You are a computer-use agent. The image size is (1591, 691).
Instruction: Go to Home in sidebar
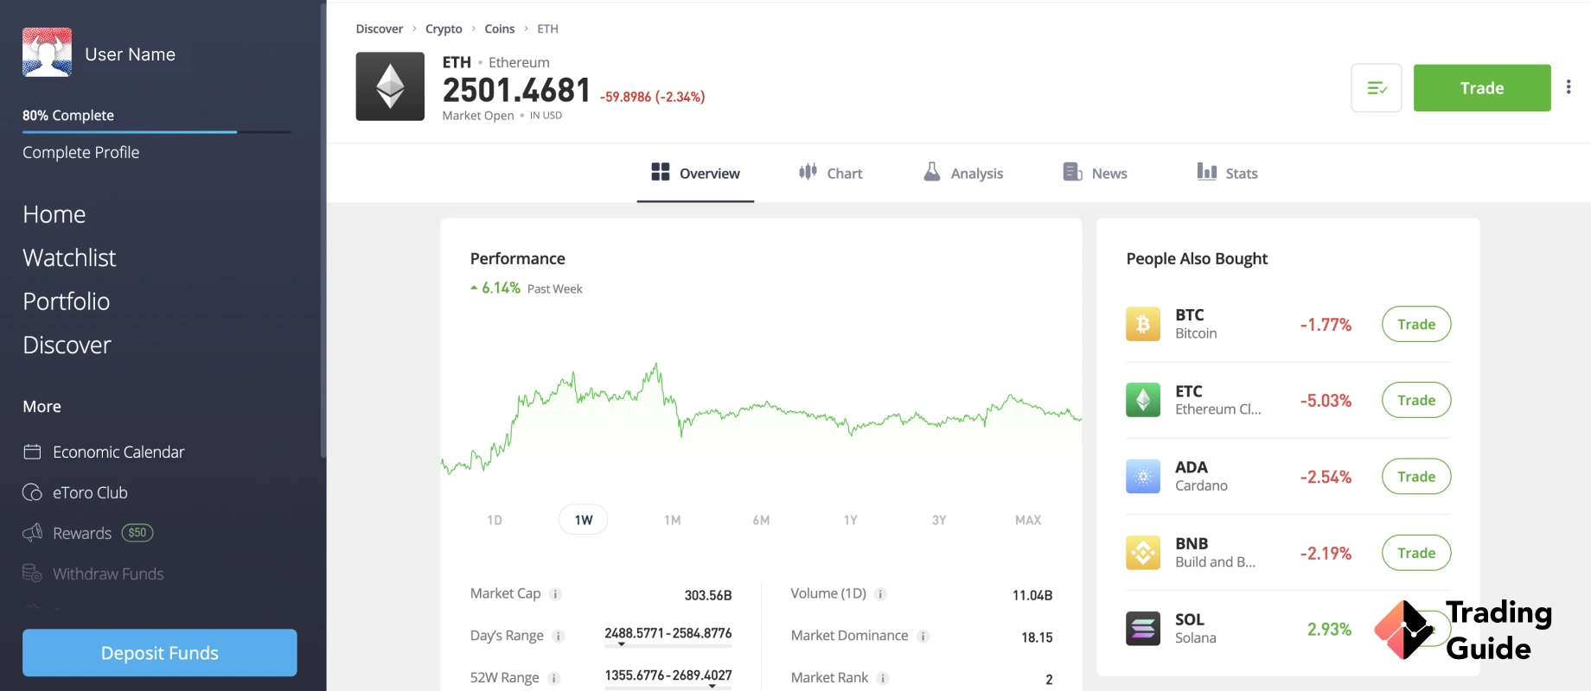[x=54, y=214]
